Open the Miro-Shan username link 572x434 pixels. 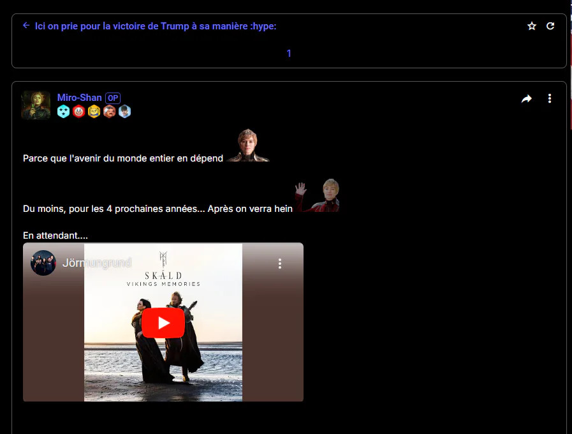(x=79, y=98)
